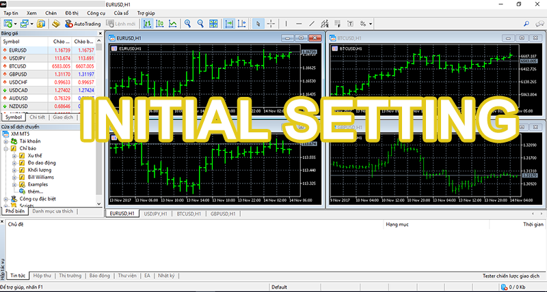Open the objects/shapes dropdown arrow in toolbar
The height and width of the screenshot is (292, 547).
371,24
